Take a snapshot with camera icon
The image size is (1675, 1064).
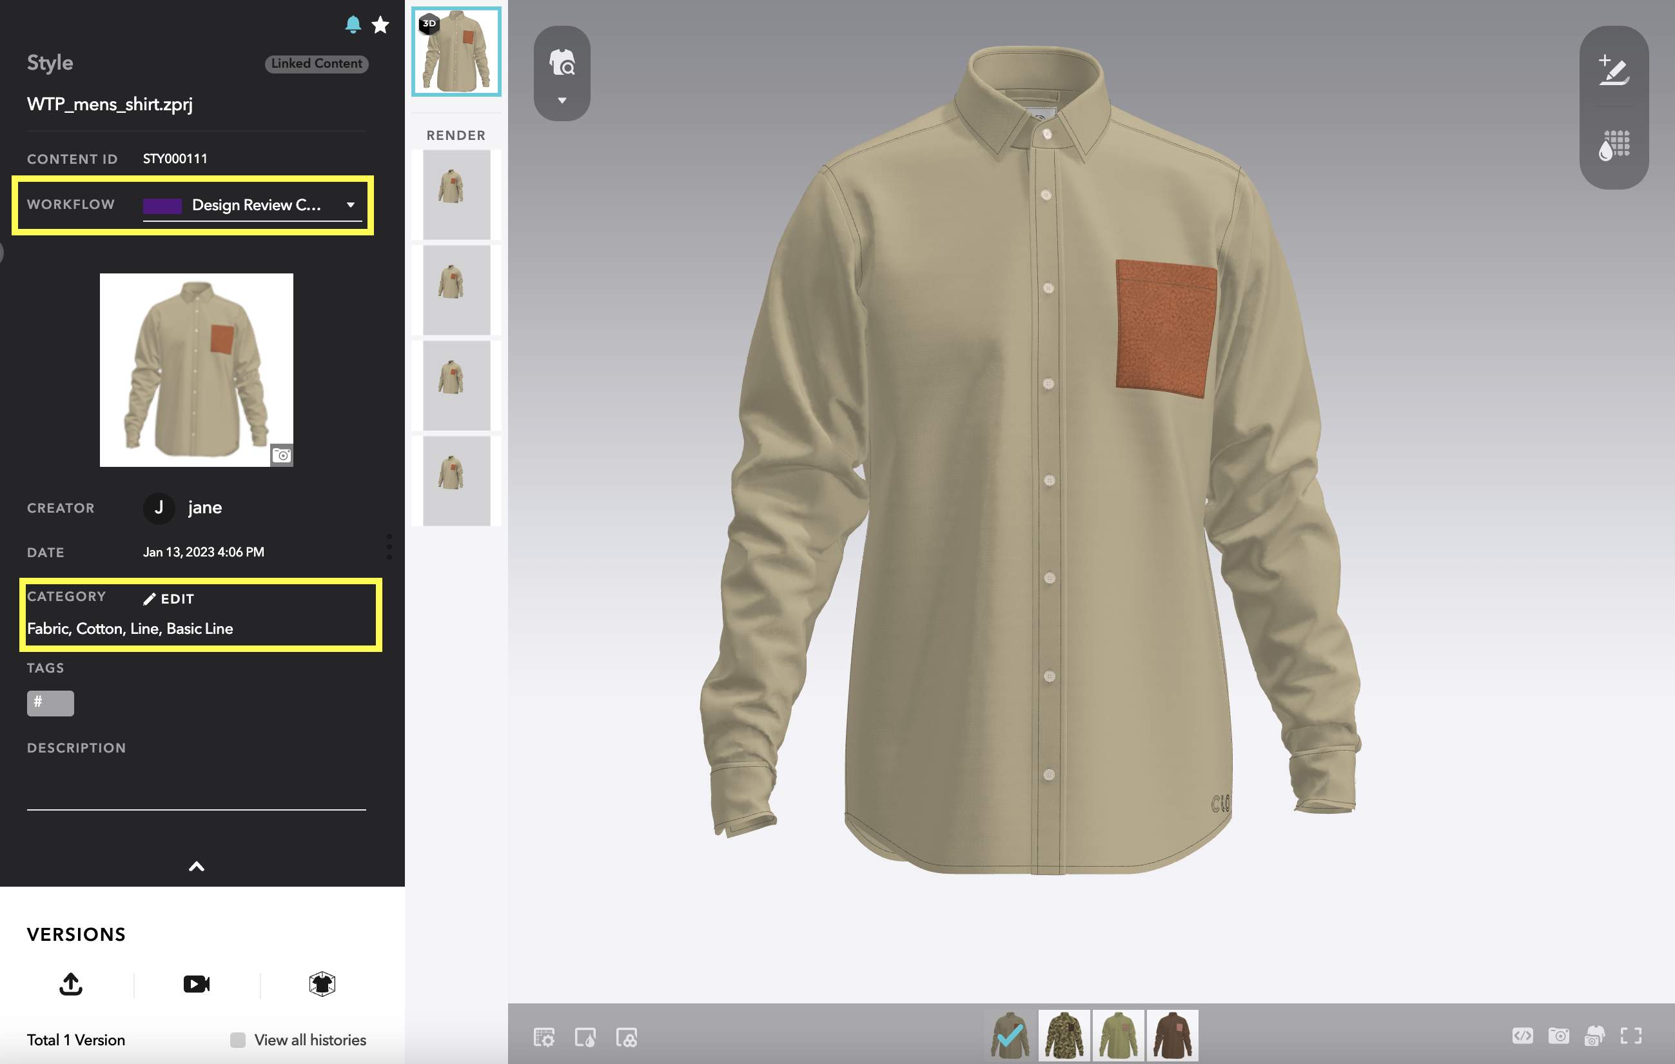[1558, 1036]
